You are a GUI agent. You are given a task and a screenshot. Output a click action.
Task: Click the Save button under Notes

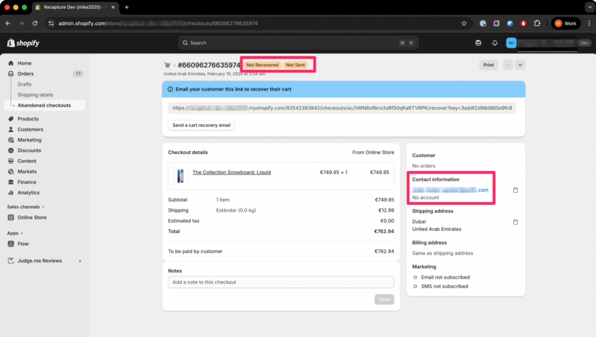(x=384, y=299)
